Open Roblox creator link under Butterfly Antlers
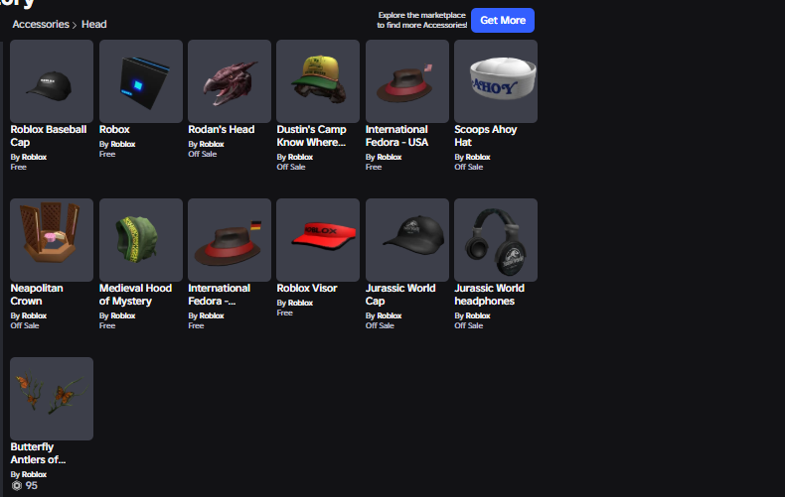This screenshot has height=497, width=785. click(34, 474)
